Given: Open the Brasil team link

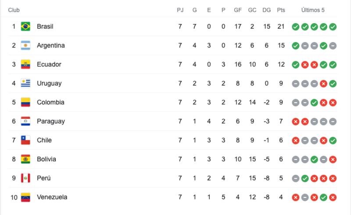Looking at the screenshot, I should point(45,26).
